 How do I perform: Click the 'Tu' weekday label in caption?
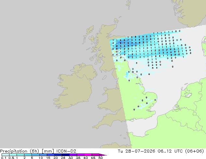coord(120,151)
